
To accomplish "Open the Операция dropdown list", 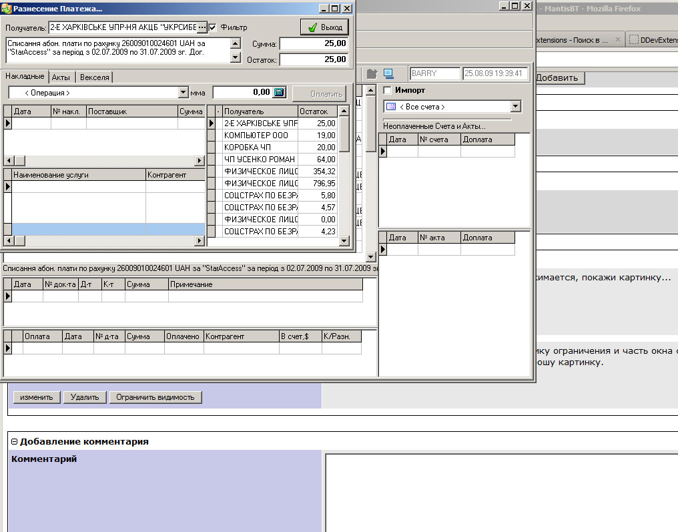I will point(184,93).
